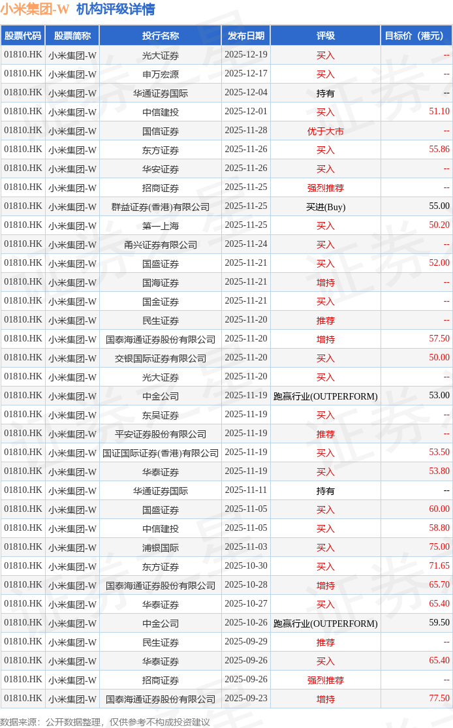Click target price 77.50

(x=439, y=698)
